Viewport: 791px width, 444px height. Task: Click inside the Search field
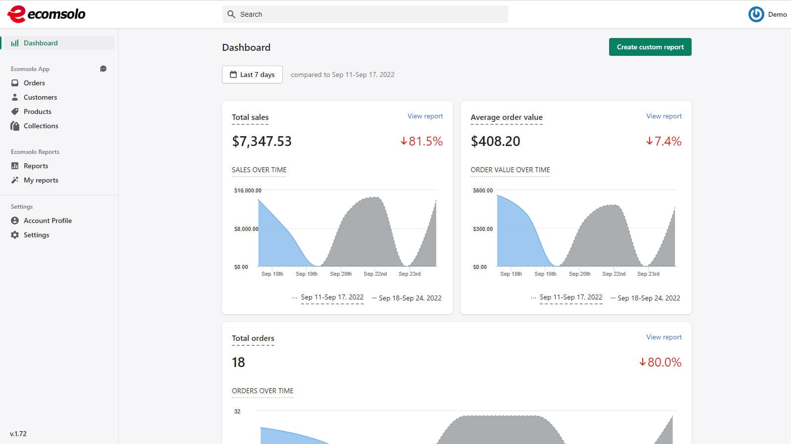tap(365, 14)
